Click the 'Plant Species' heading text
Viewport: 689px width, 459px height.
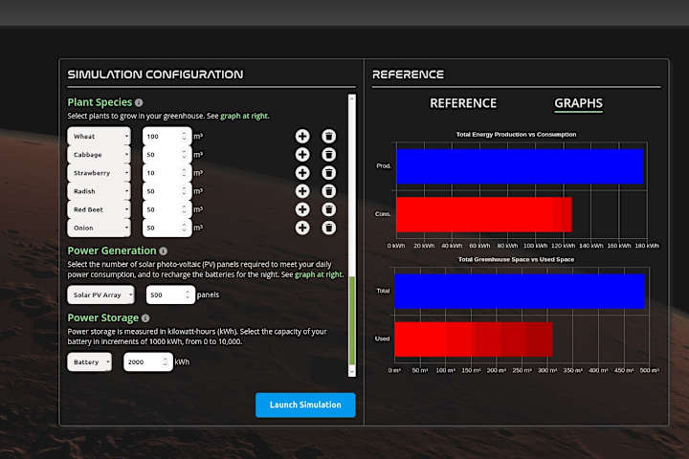click(100, 102)
